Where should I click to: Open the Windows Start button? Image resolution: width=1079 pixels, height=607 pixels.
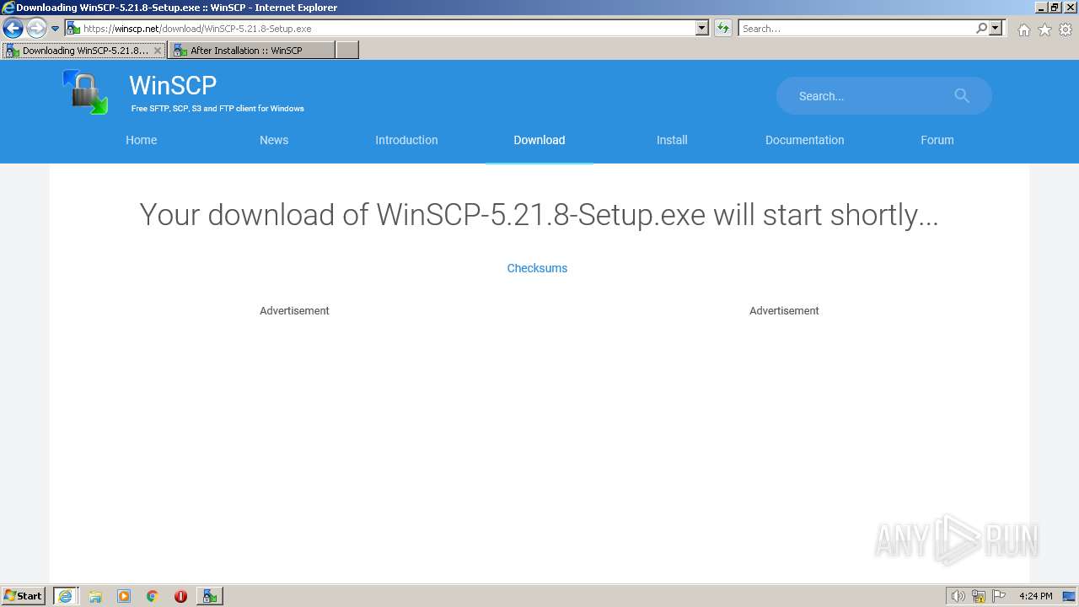pyautogui.click(x=24, y=596)
